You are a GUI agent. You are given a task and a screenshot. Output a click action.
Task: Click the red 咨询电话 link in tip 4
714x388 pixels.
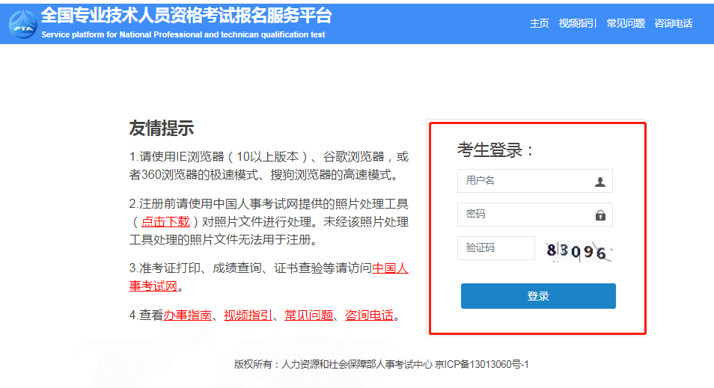(369, 315)
